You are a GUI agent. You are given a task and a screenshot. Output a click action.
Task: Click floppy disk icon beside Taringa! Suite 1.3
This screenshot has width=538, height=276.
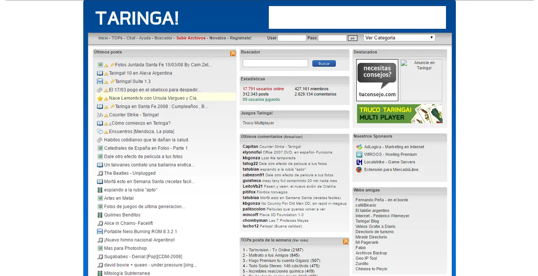click(x=100, y=82)
